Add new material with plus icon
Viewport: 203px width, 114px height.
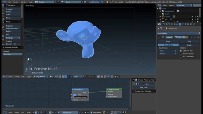click(x=85, y=112)
